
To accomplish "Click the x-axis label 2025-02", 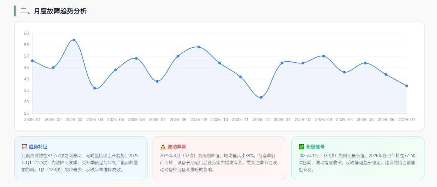I will [53, 120].
